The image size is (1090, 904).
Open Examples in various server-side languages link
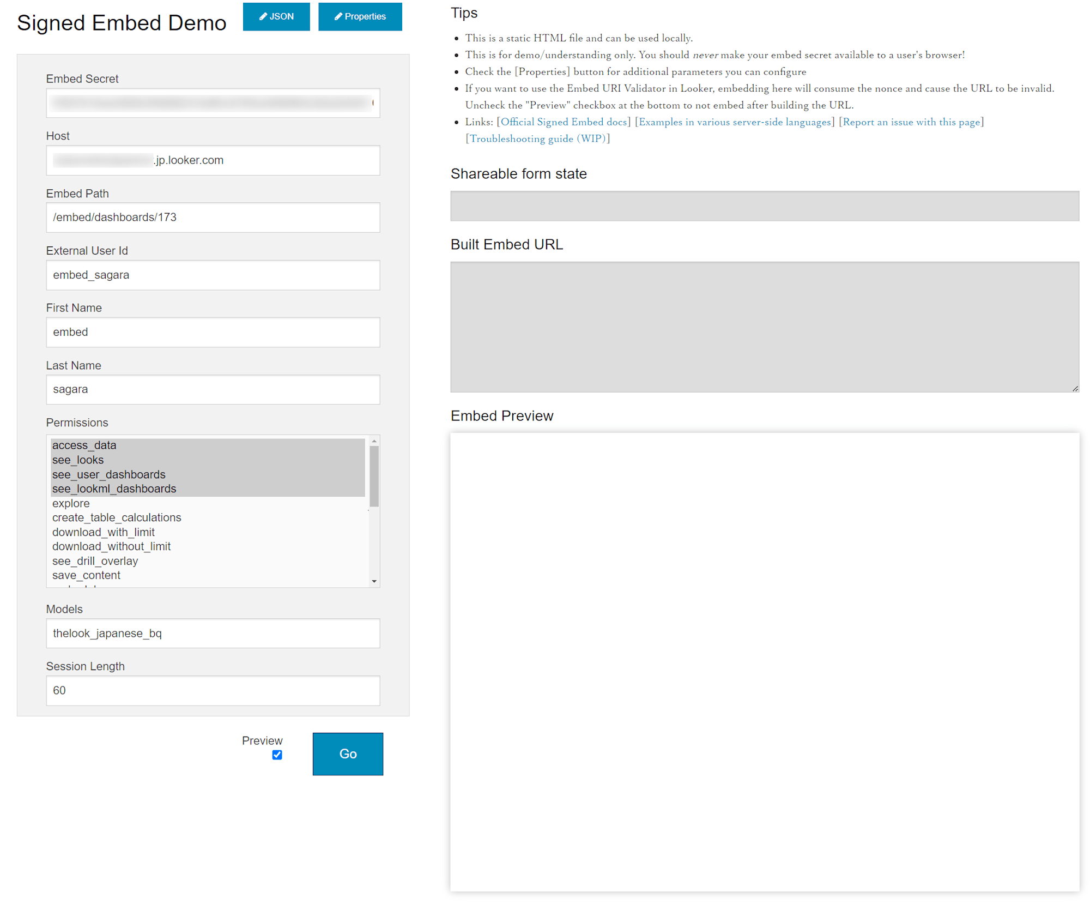[x=735, y=122]
